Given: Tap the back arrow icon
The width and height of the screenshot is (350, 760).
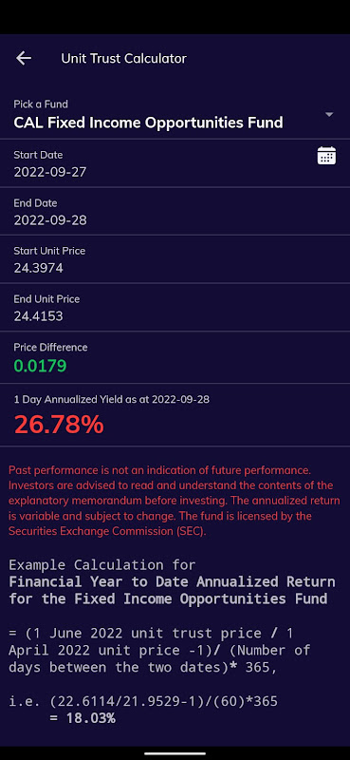Looking at the screenshot, I should 23,59.
